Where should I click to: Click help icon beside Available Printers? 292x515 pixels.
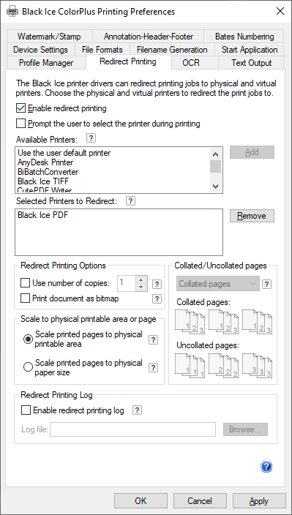point(91,138)
